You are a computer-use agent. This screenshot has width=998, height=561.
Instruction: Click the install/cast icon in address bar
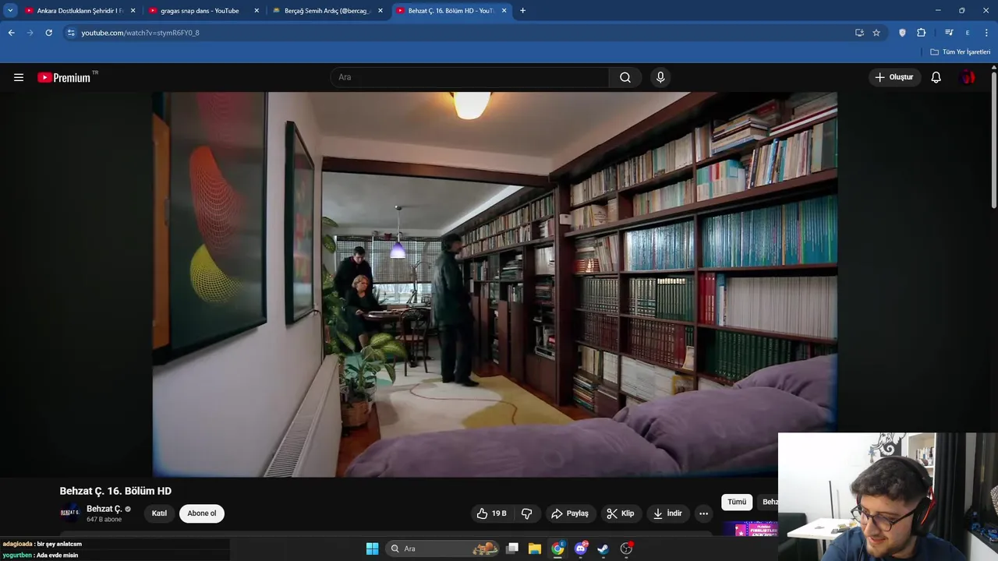859,33
